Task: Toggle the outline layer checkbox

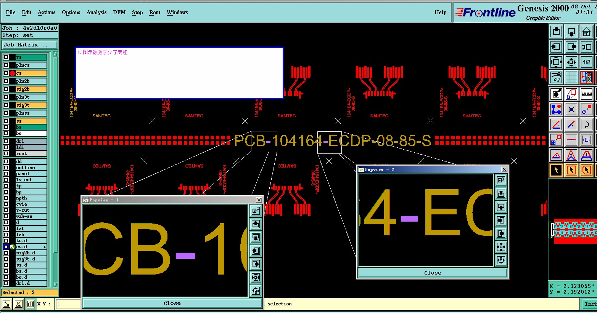Action: (6, 168)
